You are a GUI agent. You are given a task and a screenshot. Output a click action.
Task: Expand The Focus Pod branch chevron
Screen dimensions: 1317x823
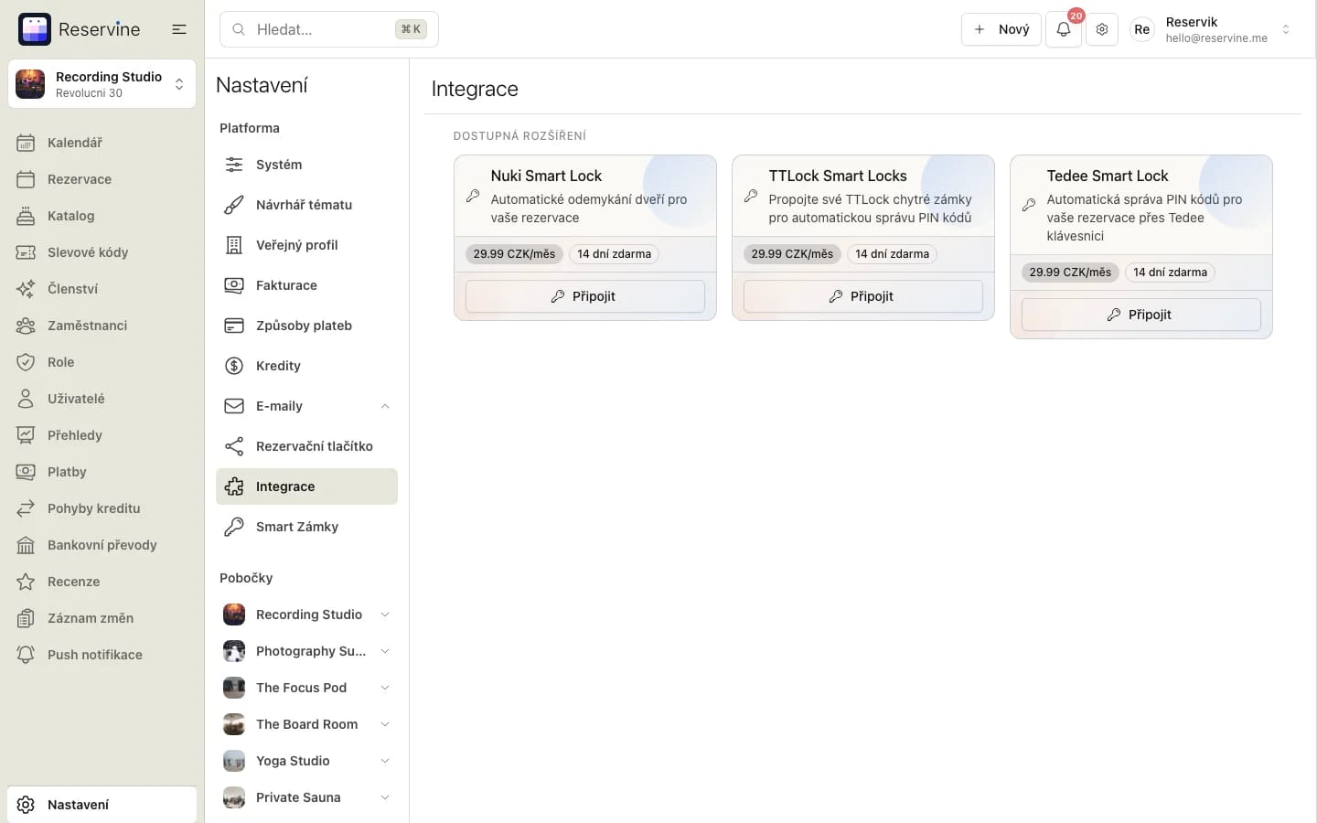pyautogui.click(x=385, y=688)
